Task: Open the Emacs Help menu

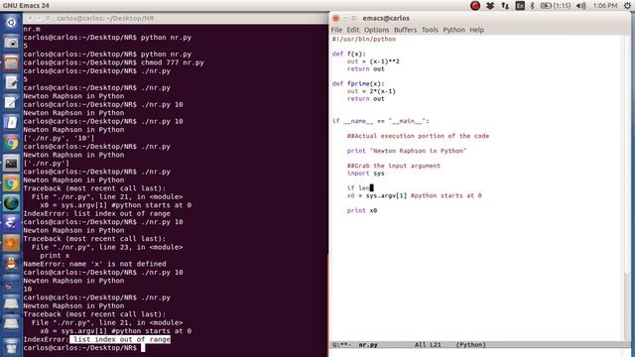Action: pyautogui.click(x=476, y=30)
